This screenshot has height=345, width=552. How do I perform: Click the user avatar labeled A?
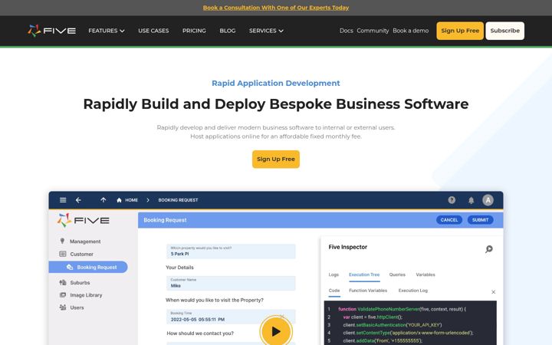coord(488,200)
